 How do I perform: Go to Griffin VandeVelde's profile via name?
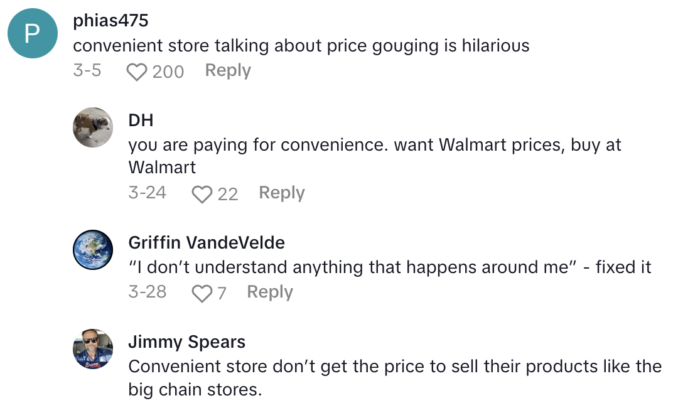206,243
